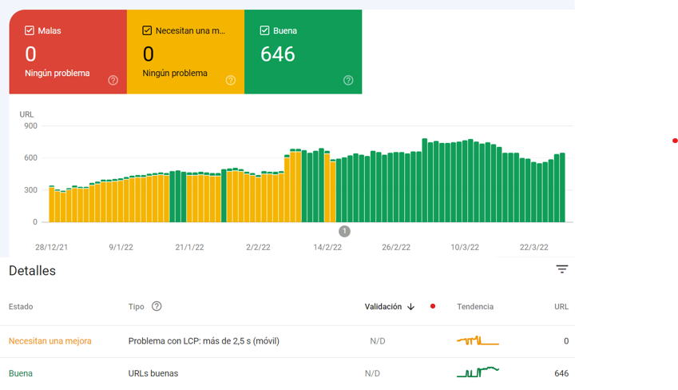Open the filter icon in Detalles
This screenshot has height=390, width=678.
click(x=561, y=269)
